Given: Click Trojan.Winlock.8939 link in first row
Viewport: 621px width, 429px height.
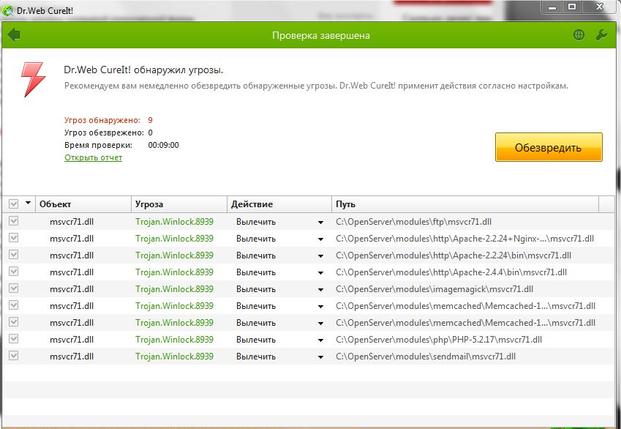Looking at the screenshot, I should tap(174, 221).
